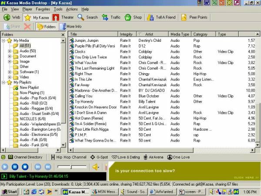Image resolution: width=261 pixels, height=196 pixels.
Task: Show the Traffic arrows view
Action: [x=105, y=17]
